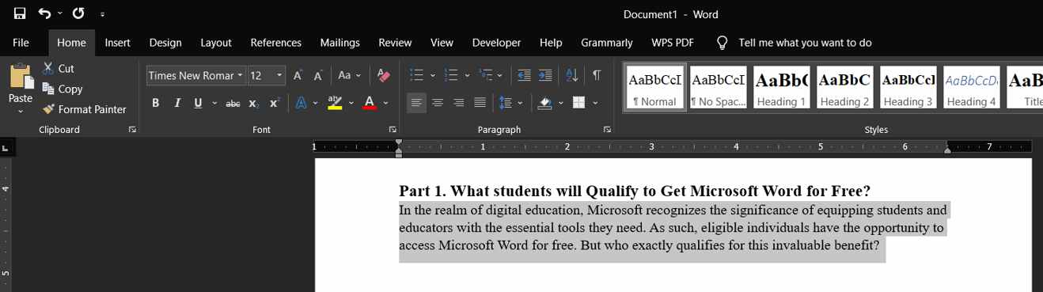Apply the Heading 4 style
The height and width of the screenshot is (292, 1043).
(x=971, y=87)
